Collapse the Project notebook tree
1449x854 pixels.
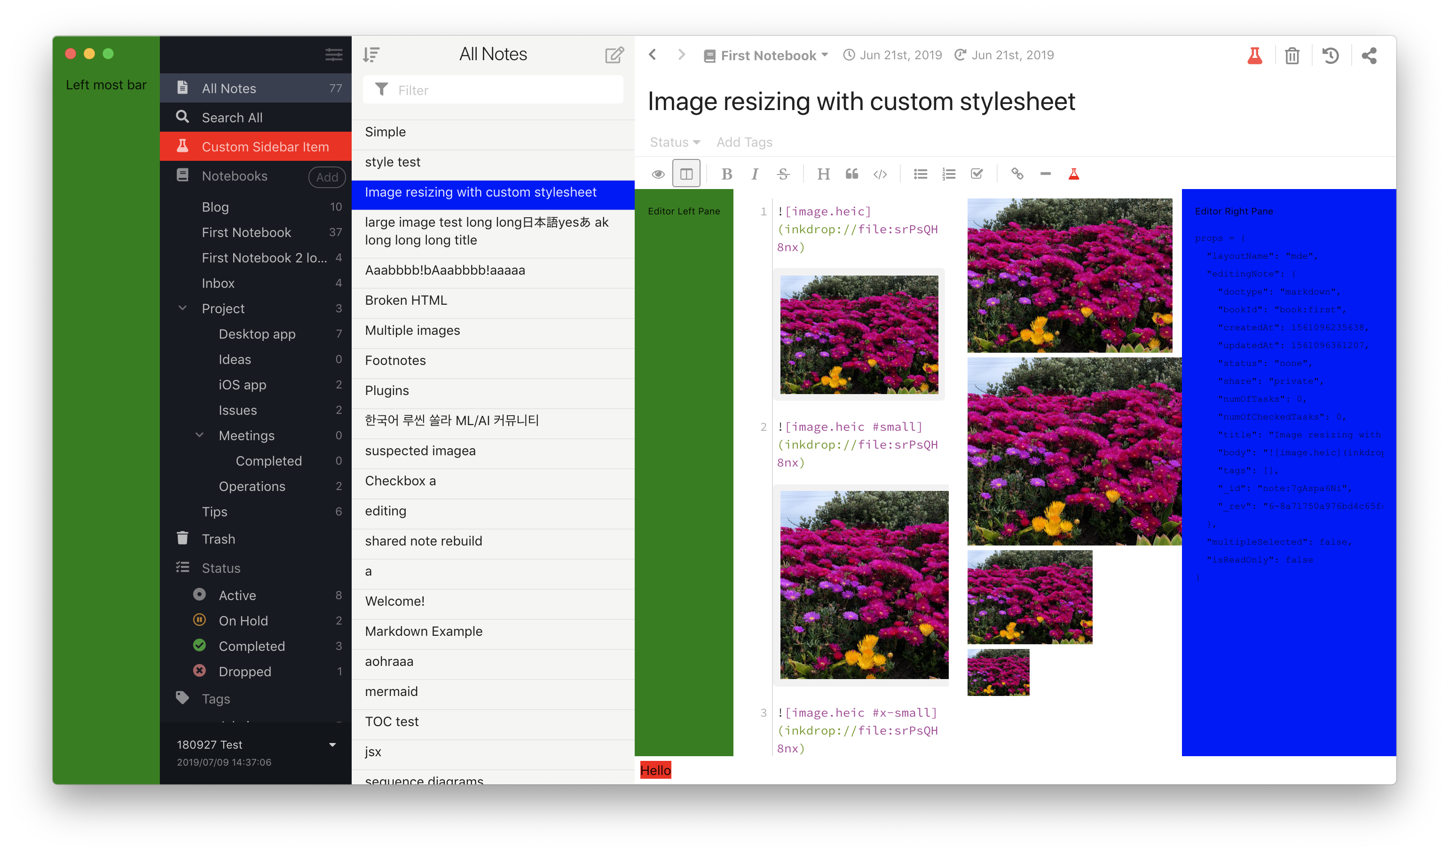pos(182,308)
